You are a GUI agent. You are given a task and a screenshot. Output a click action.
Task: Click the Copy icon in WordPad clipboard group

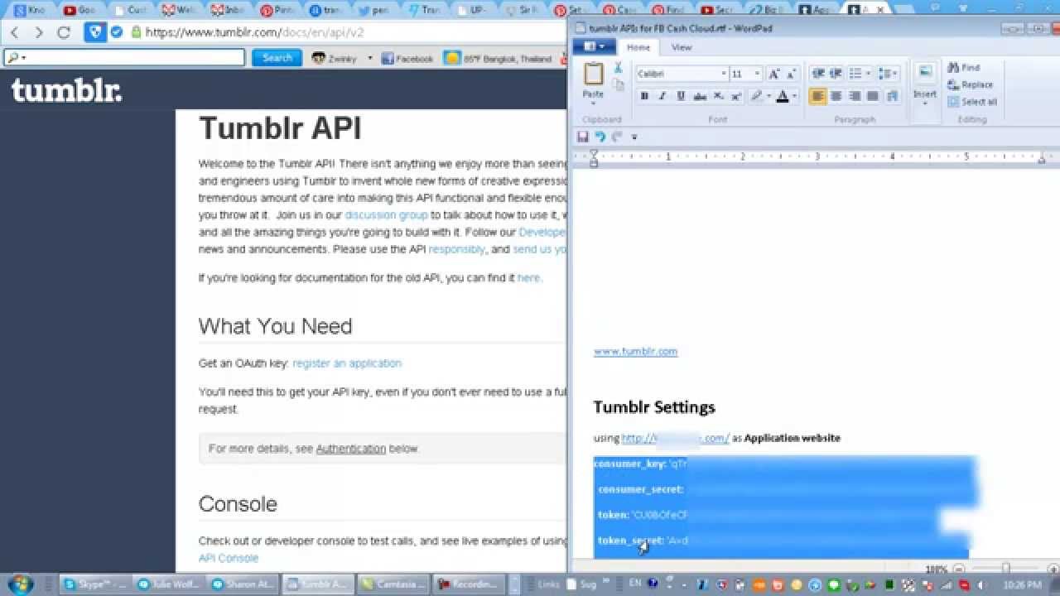pyautogui.click(x=618, y=84)
